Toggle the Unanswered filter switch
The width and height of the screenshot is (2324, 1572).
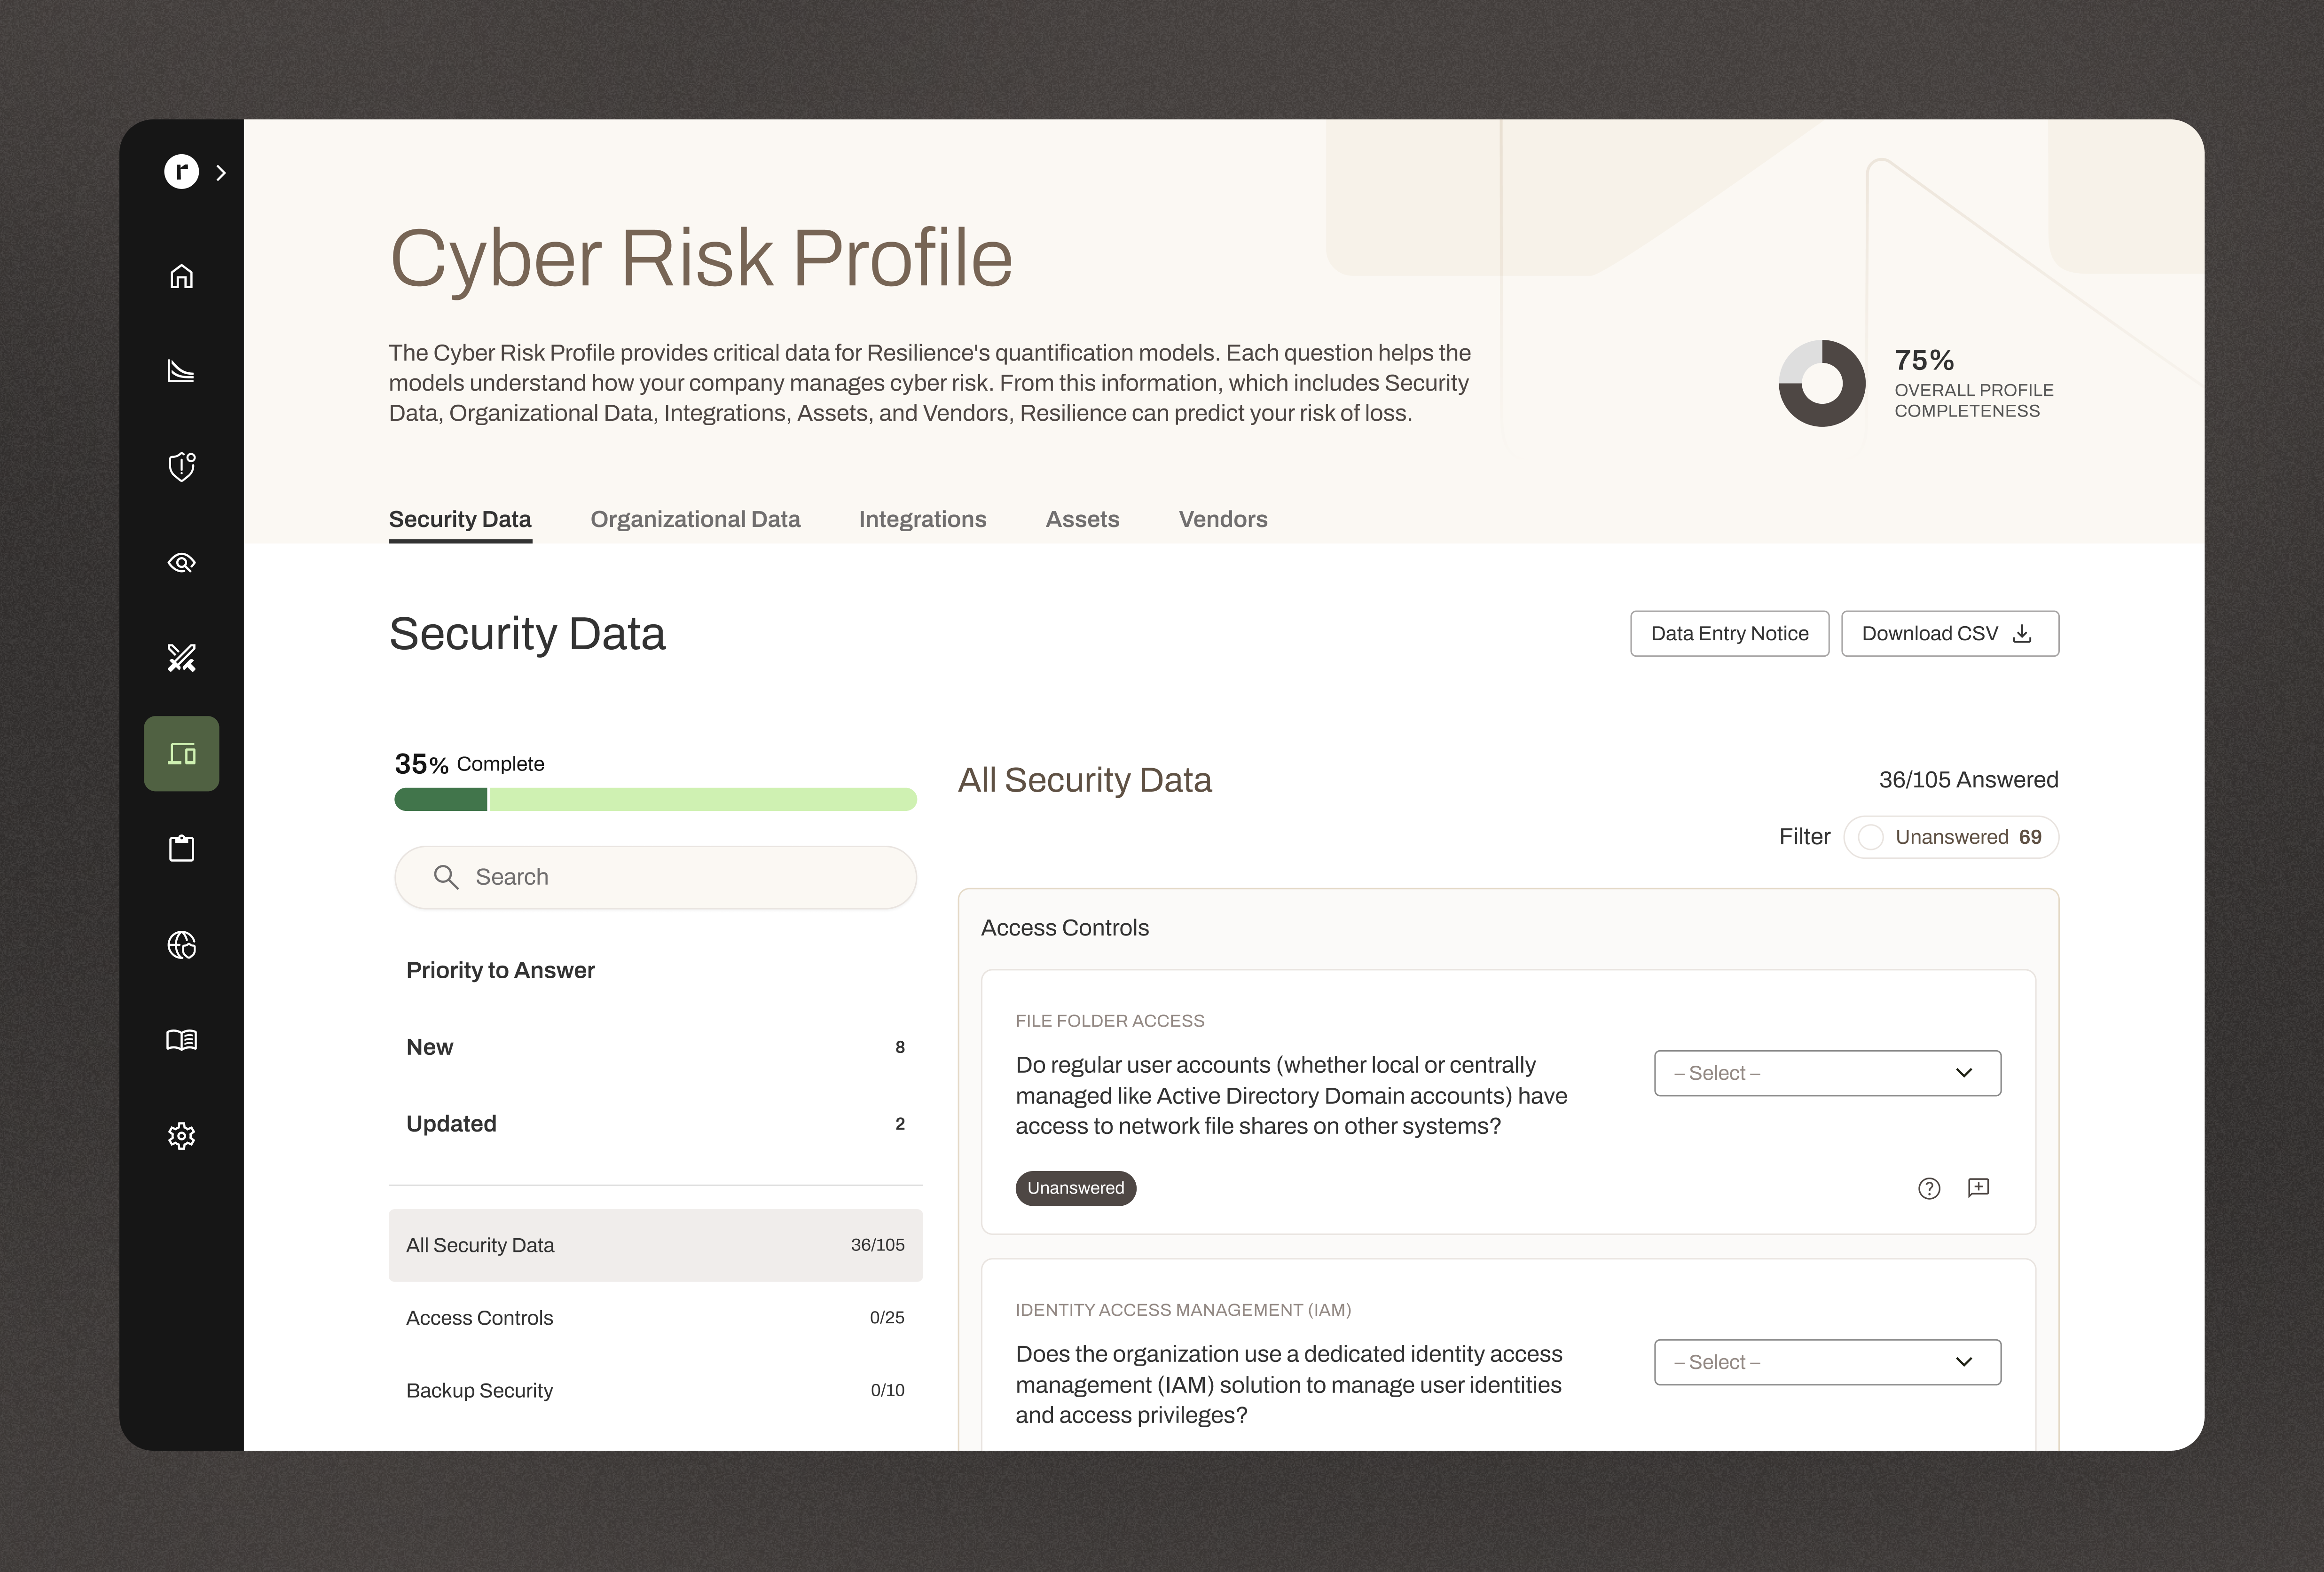1870,837
